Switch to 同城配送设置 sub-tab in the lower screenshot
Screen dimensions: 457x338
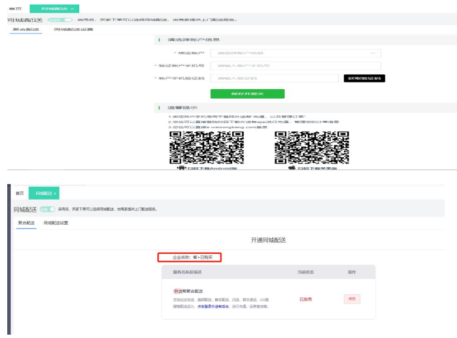click(56, 223)
